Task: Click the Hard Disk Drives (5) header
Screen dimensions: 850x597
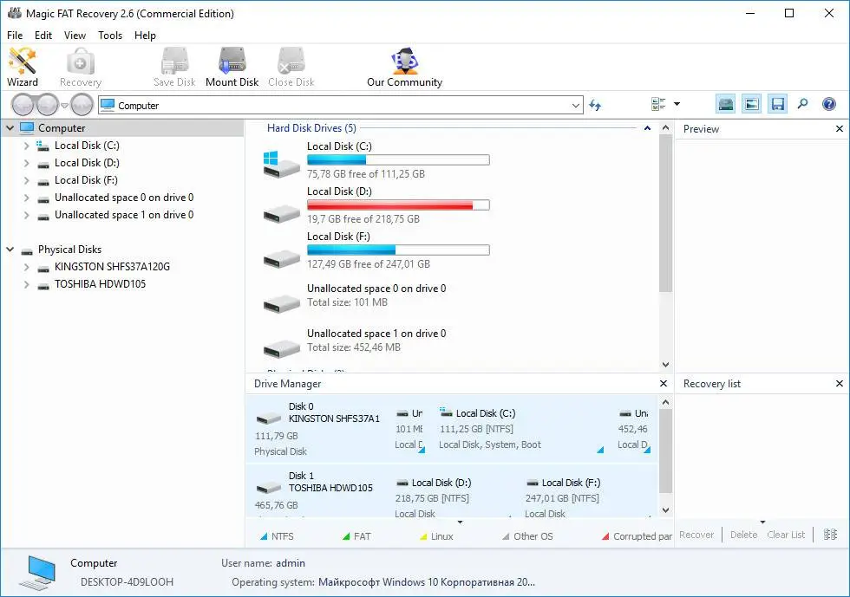Action: click(311, 128)
